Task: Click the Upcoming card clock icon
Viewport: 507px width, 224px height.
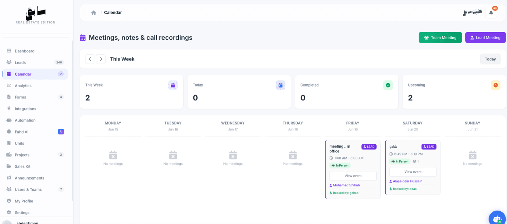Action: tap(495, 85)
